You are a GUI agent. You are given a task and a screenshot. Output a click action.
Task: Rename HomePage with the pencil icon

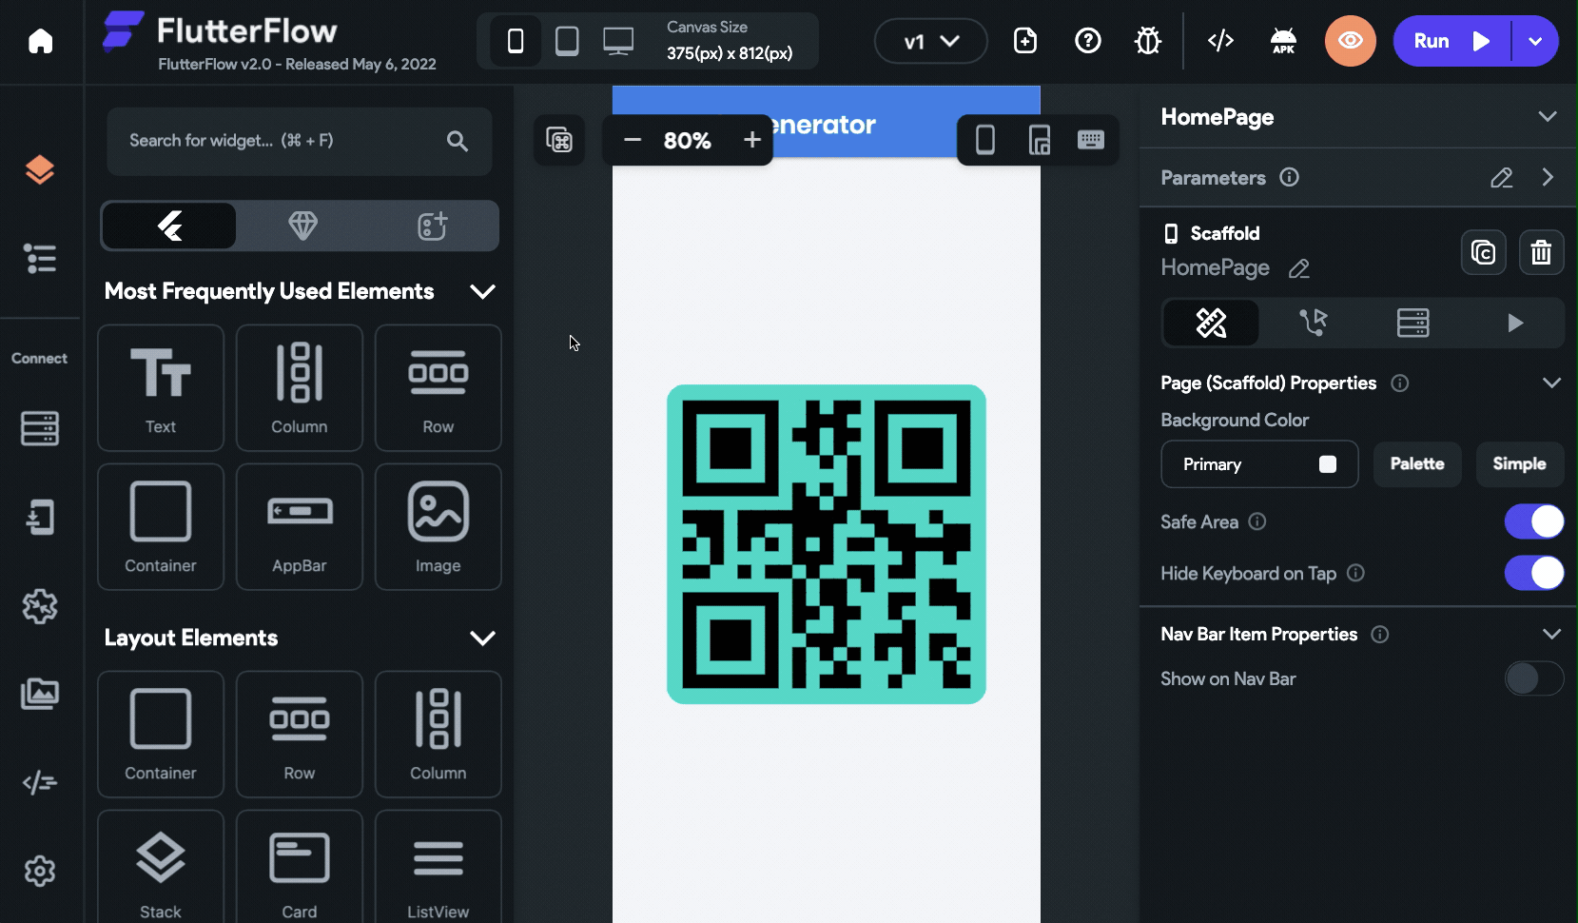tap(1299, 269)
